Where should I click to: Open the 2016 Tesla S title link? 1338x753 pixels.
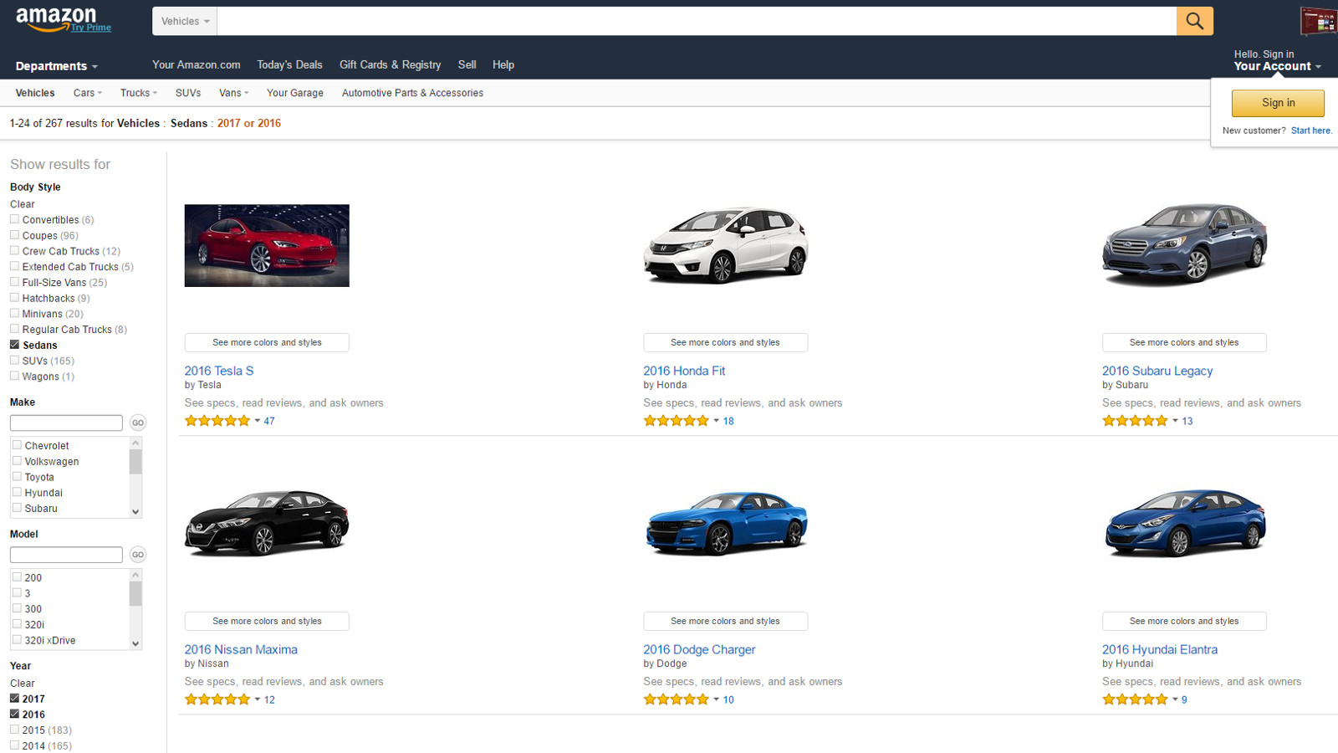tap(219, 371)
